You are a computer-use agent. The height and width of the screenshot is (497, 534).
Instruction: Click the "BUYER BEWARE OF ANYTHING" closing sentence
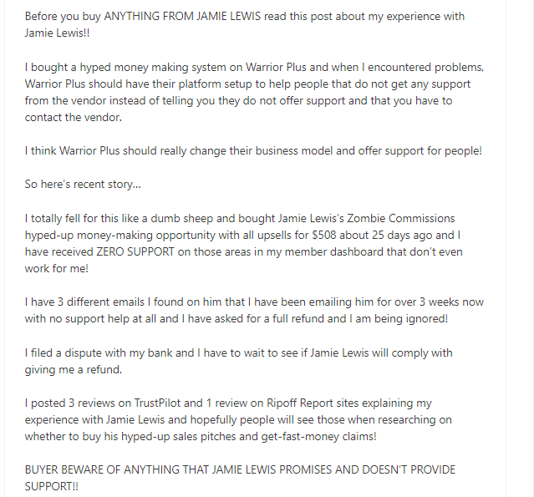[240, 478]
